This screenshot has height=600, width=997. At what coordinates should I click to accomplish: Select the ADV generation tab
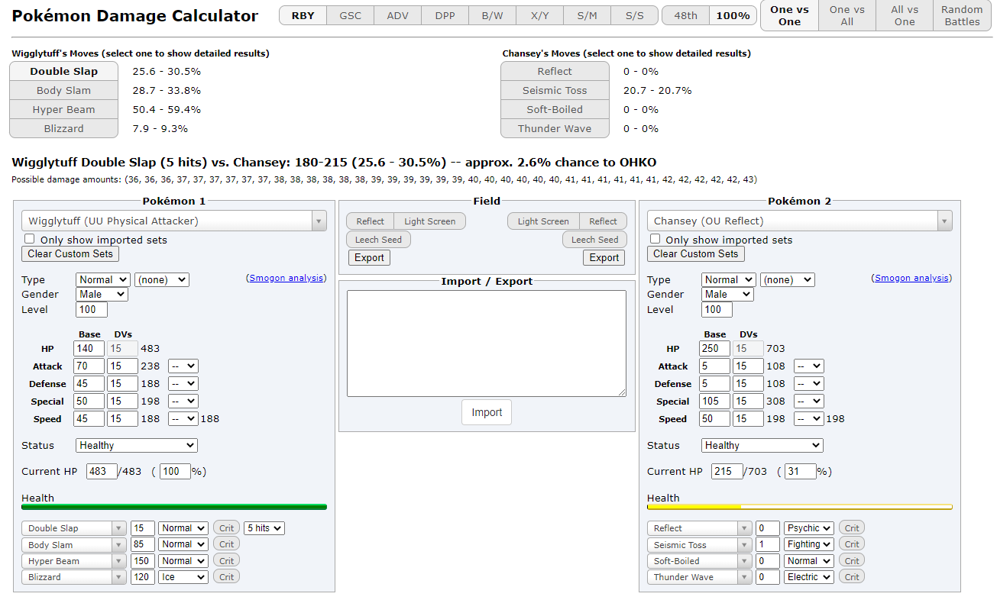[398, 15]
